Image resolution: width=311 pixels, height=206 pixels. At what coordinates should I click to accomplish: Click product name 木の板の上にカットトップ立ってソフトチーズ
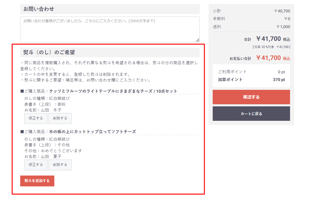(93, 132)
